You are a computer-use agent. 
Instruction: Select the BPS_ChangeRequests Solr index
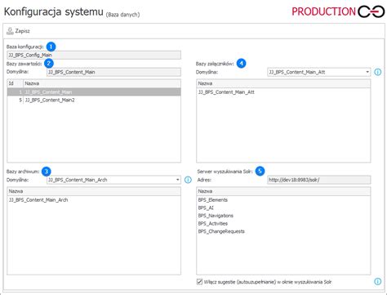[x=283, y=231]
